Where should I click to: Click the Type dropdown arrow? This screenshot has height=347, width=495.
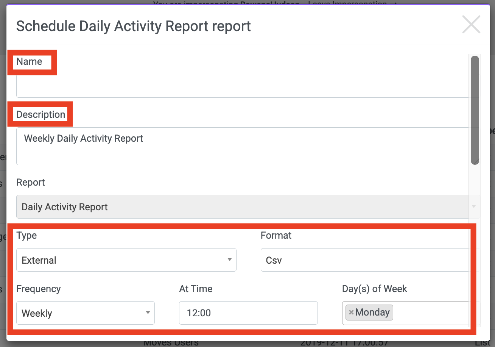pyautogui.click(x=229, y=260)
